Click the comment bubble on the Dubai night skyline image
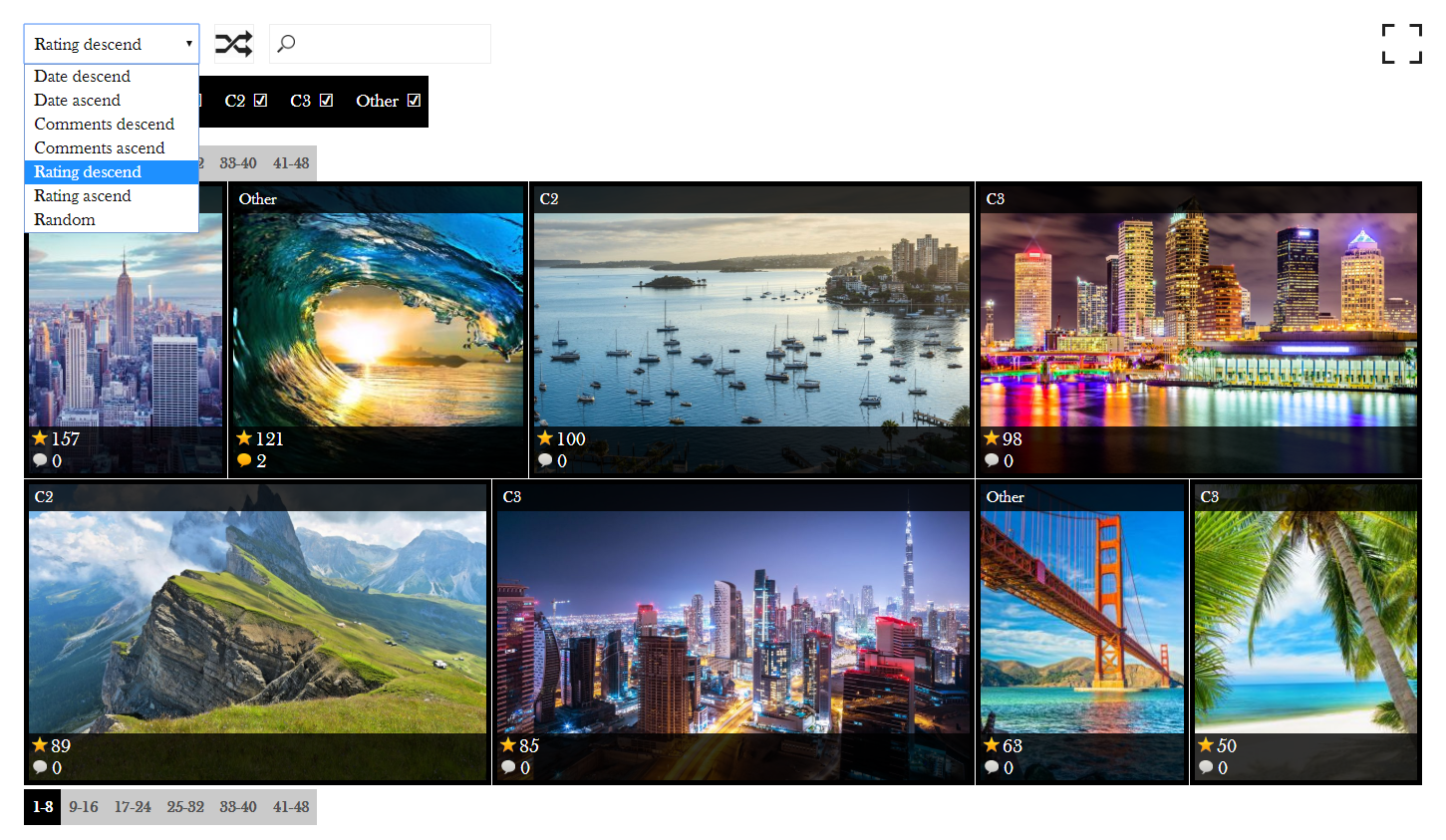 click(508, 767)
